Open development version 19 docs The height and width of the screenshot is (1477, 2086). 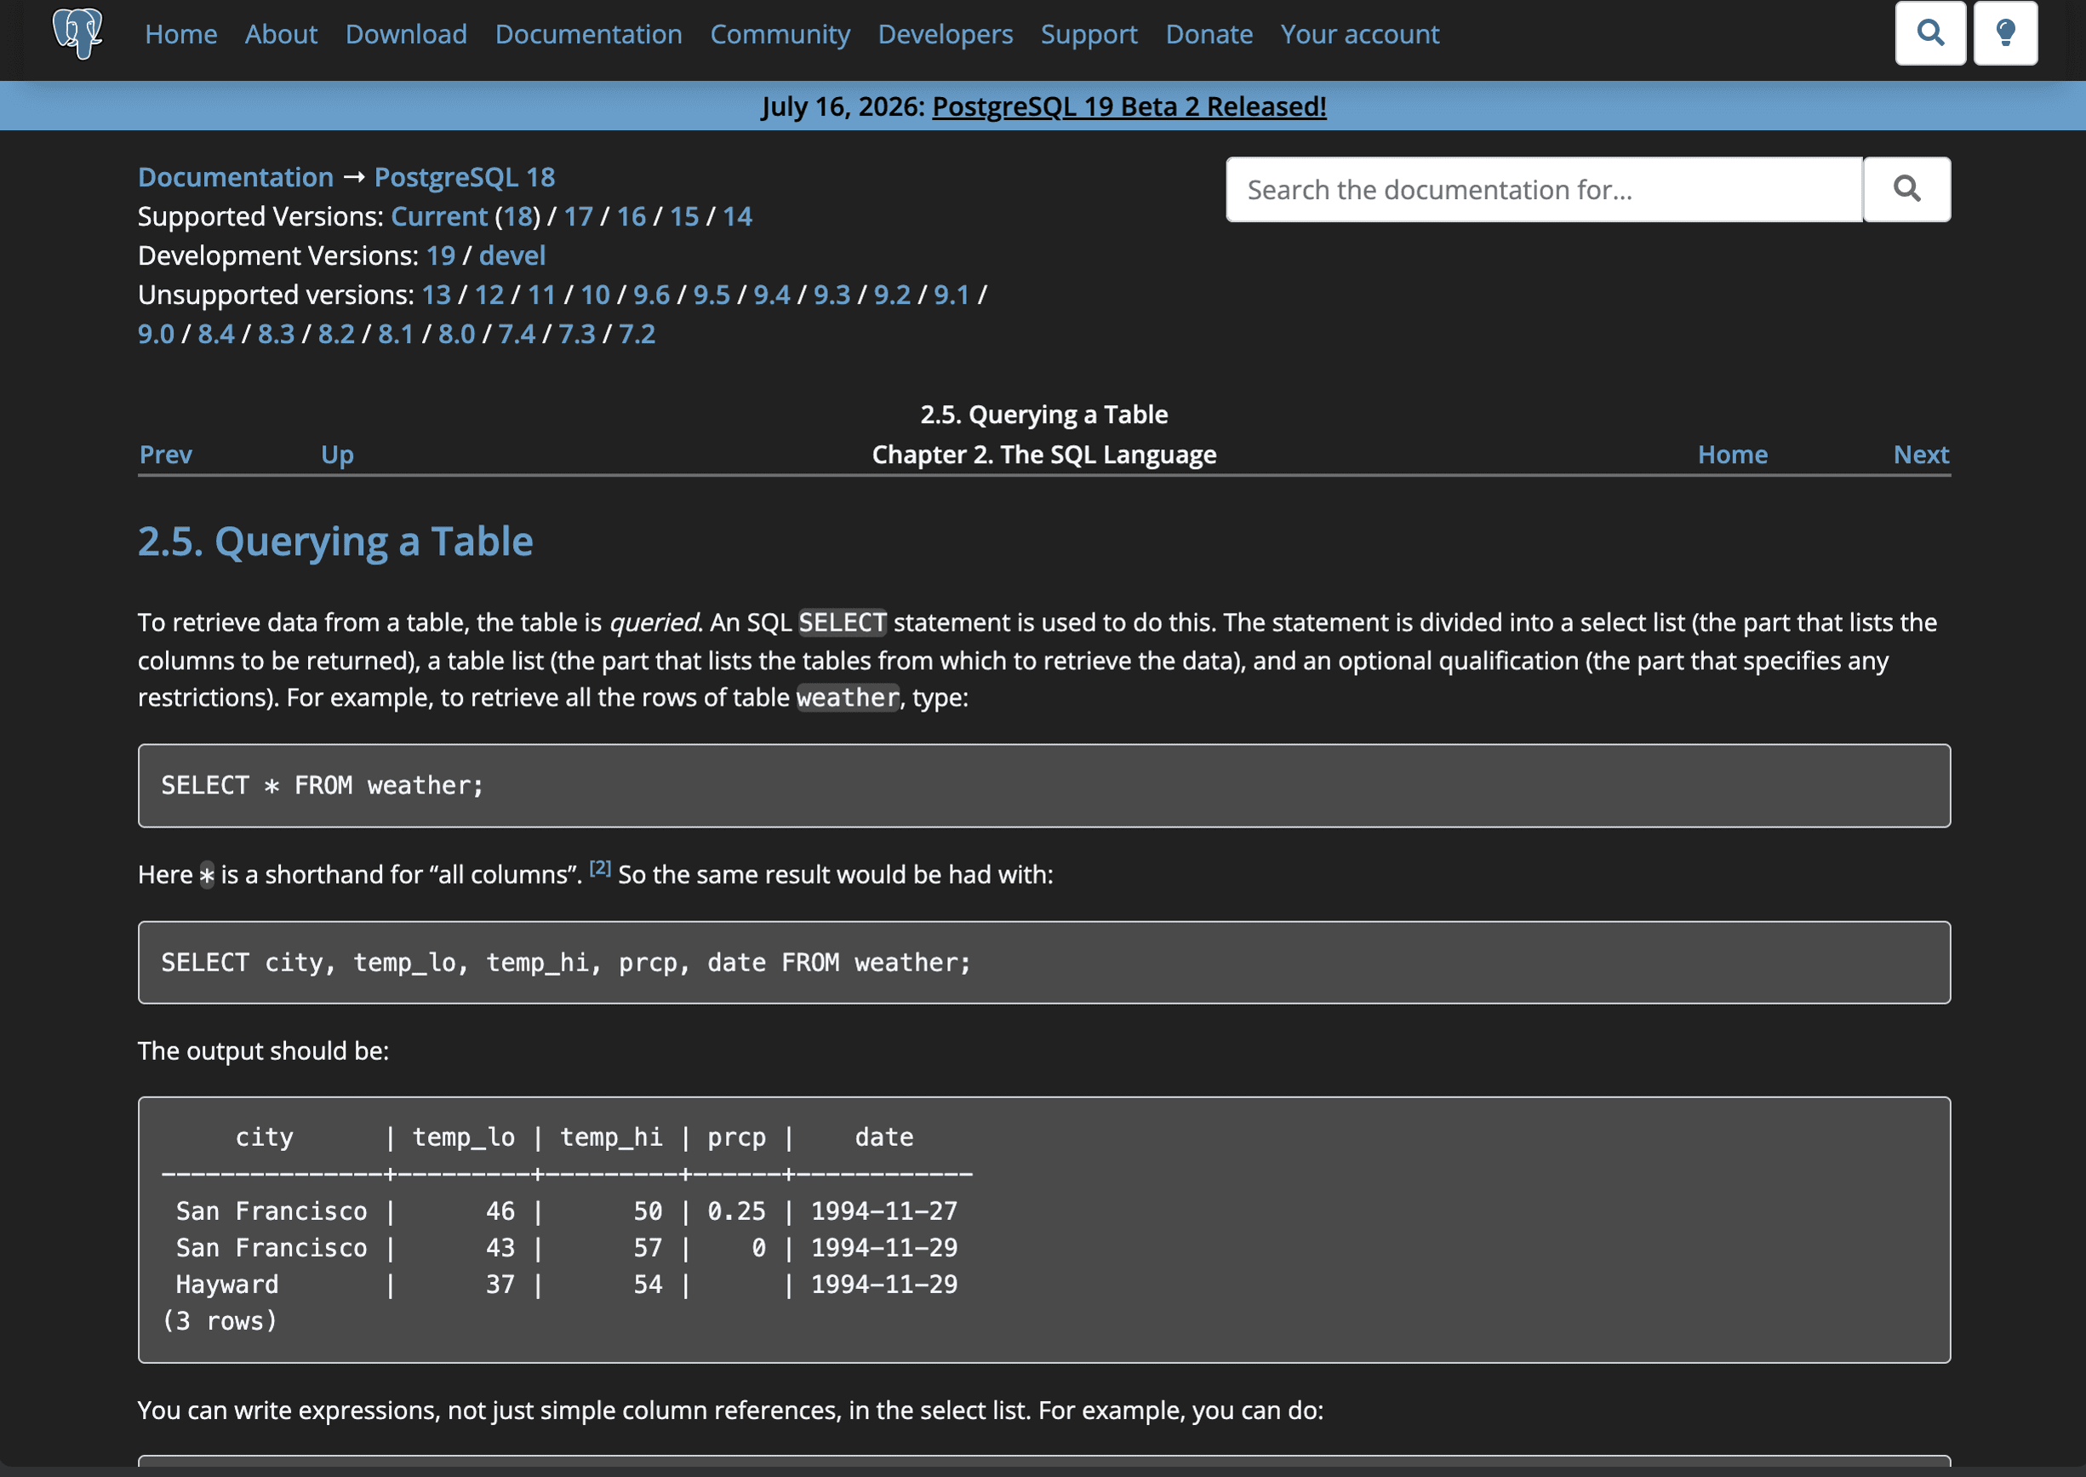440,255
